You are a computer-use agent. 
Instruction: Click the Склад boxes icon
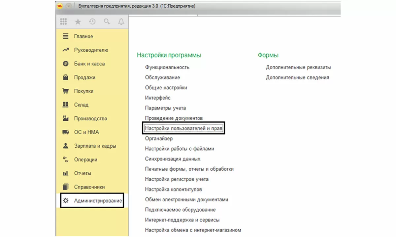66,105
